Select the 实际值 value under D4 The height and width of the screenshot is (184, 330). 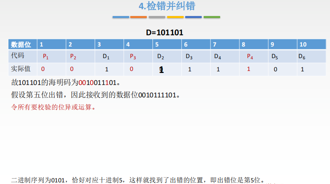pos(218,69)
